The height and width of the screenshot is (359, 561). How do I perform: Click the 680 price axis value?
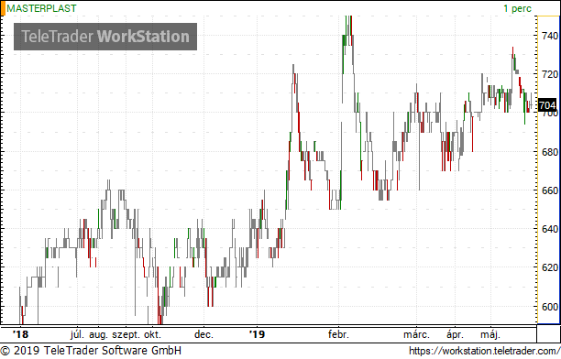(550, 152)
